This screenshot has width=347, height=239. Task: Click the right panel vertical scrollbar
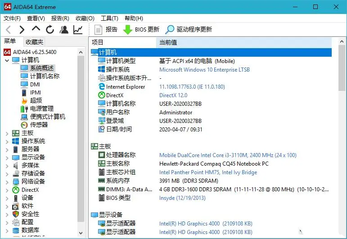(342, 135)
